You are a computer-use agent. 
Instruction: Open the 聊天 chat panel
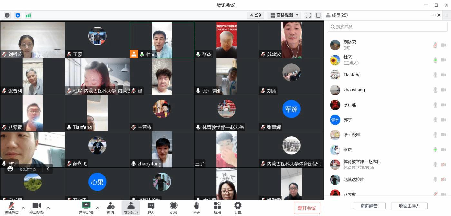click(x=151, y=208)
